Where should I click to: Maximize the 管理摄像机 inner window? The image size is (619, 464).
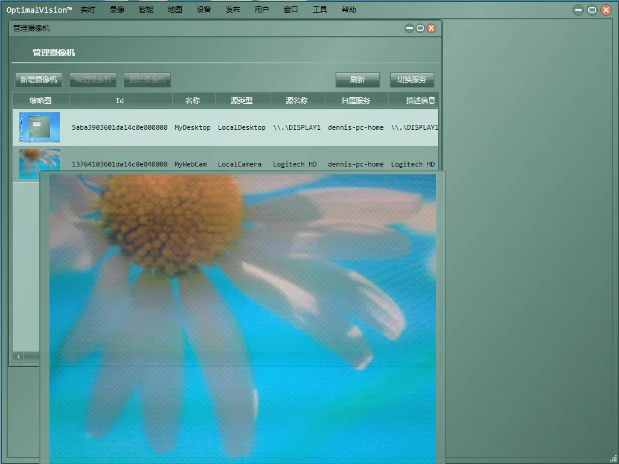[420, 28]
